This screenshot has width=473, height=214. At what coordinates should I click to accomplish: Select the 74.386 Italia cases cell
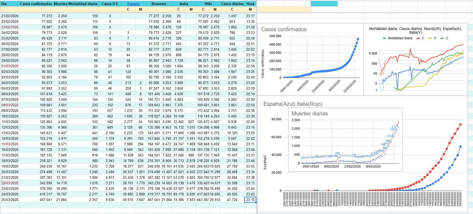coord(179,200)
